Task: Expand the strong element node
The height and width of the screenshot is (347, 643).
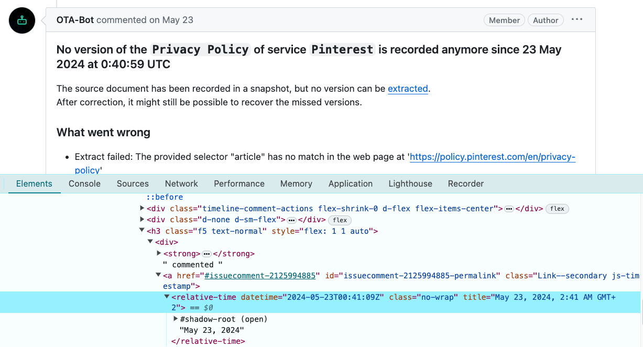Action: [x=159, y=254]
